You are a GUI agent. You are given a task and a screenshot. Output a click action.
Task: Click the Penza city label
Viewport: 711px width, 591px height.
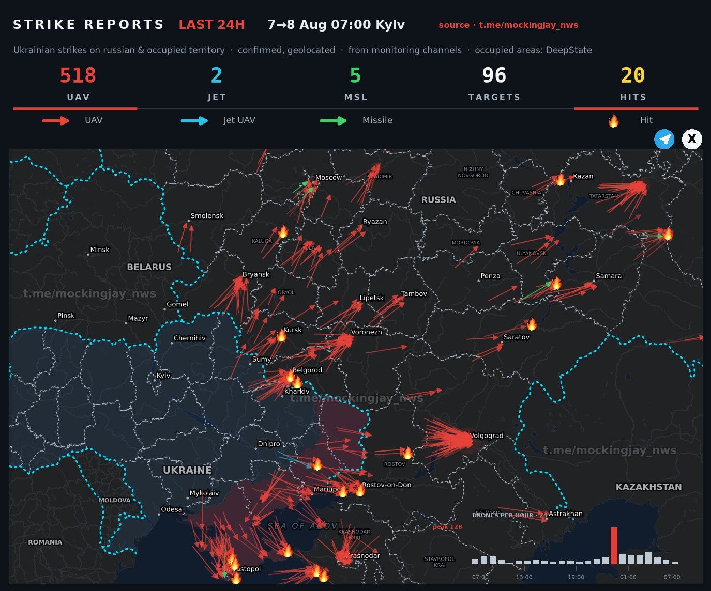click(490, 276)
